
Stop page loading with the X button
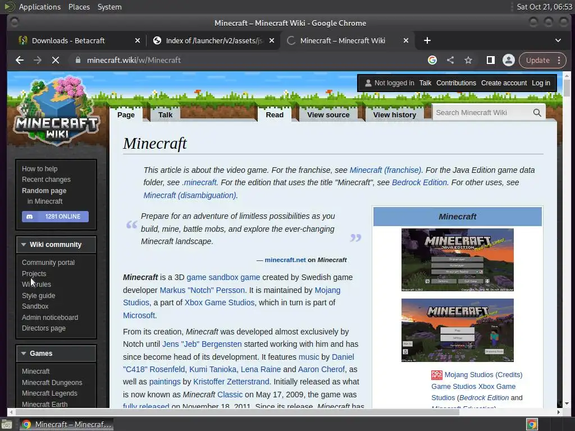click(56, 60)
